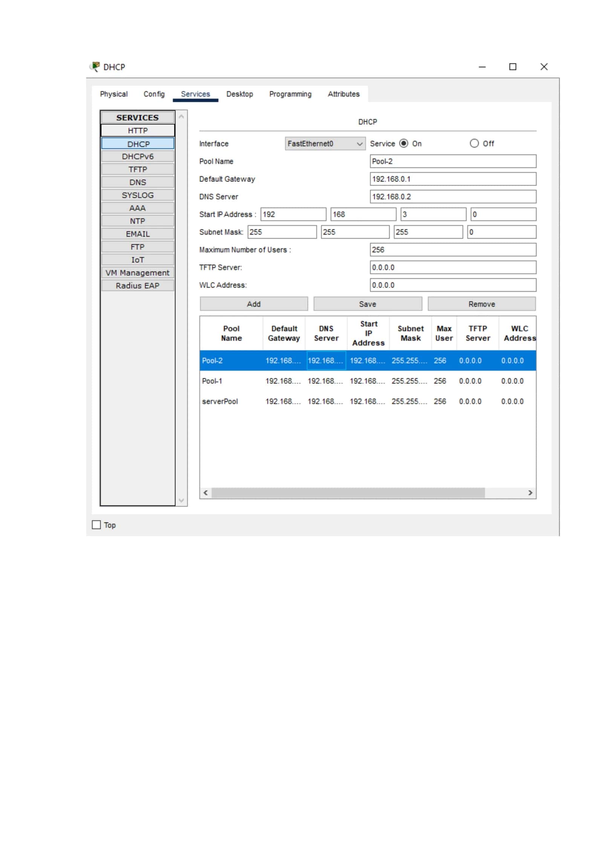Screen dimensions: 603x853
Task: Select the serverPool table row
Action: pos(367,401)
